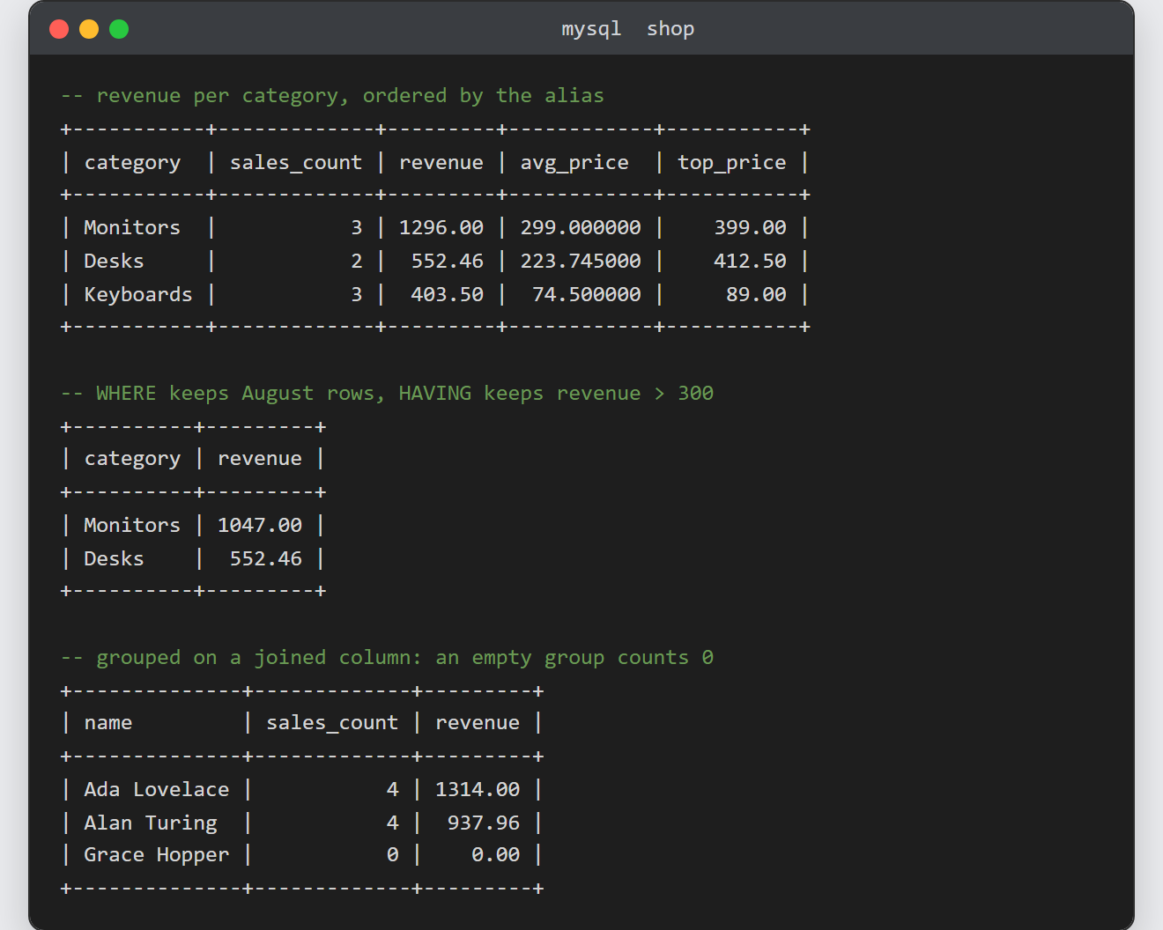Click the green maximize window button
This screenshot has width=1163, height=930.
119,29
